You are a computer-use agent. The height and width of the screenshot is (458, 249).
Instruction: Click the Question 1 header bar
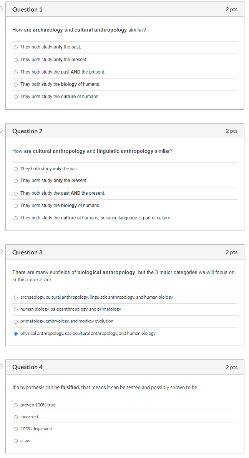pos(124,9)
